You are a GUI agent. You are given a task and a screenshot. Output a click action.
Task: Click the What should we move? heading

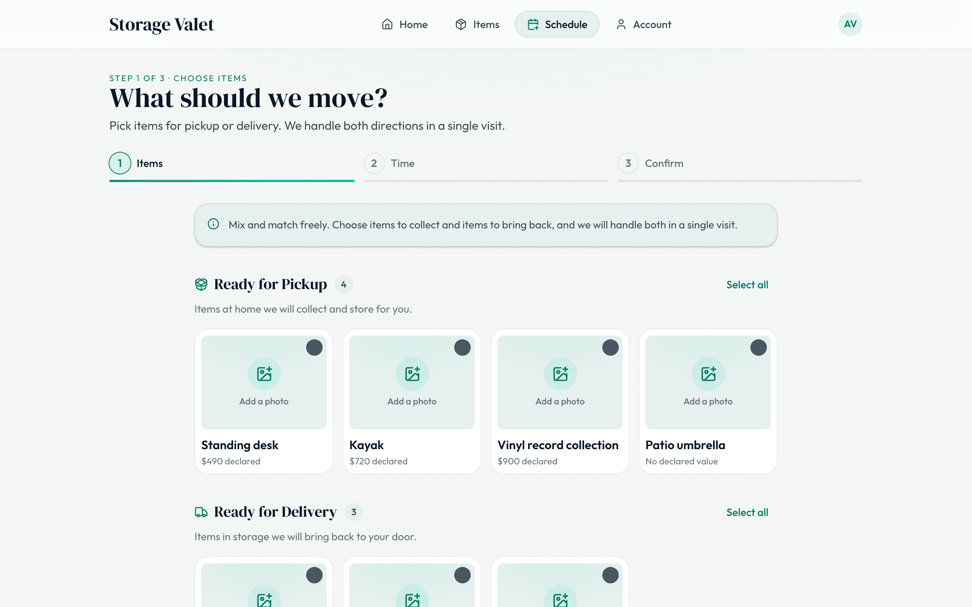click(248, 97)
